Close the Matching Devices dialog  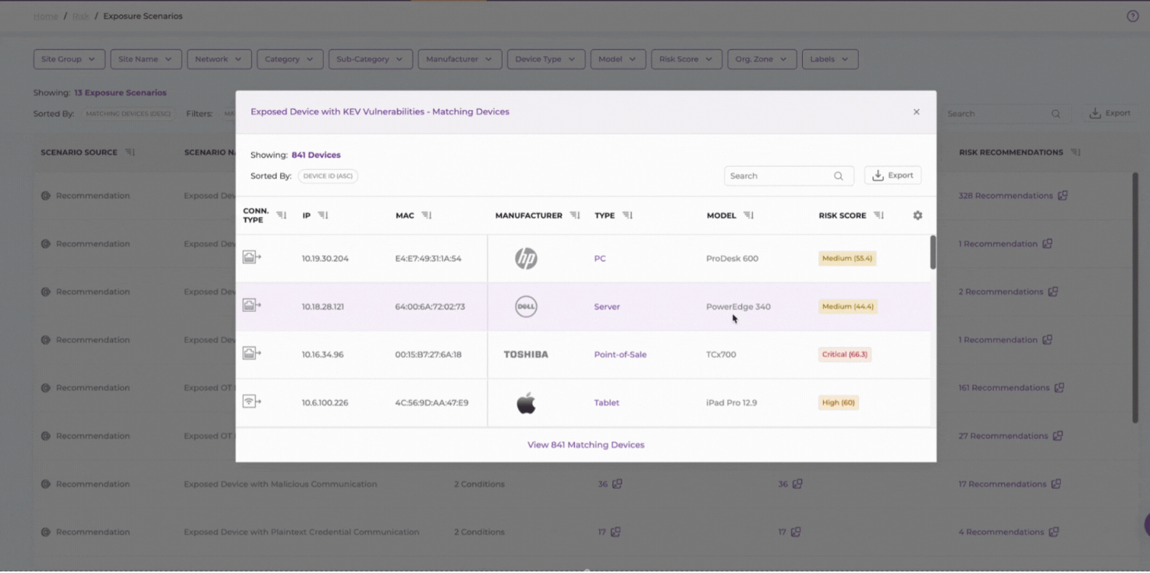point(916,112)
